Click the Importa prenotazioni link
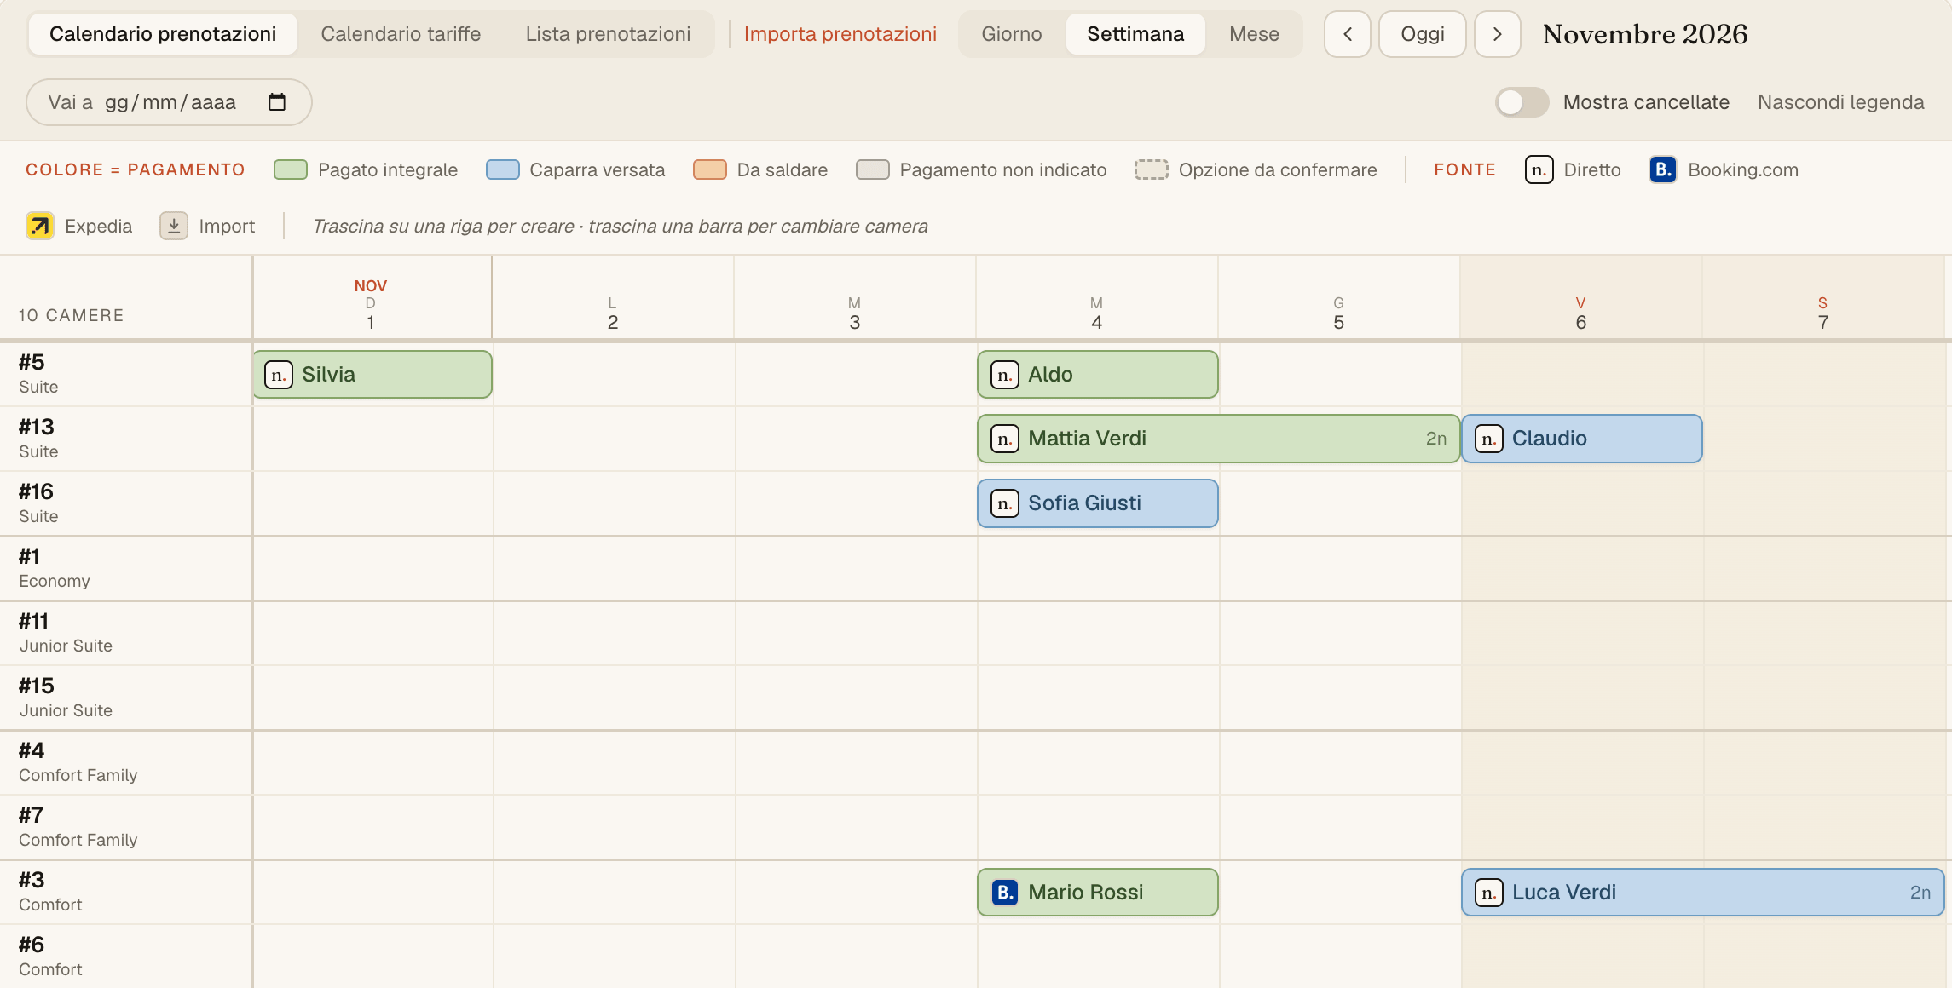 click(840, 34)
